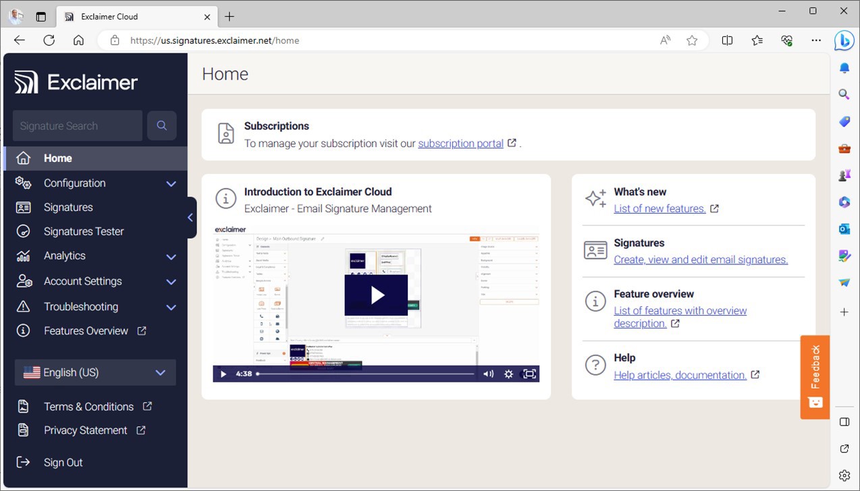Open the Bing Copilot sidebar icon
This screenshot has width=860, height=491.
(x=844, y=40)
